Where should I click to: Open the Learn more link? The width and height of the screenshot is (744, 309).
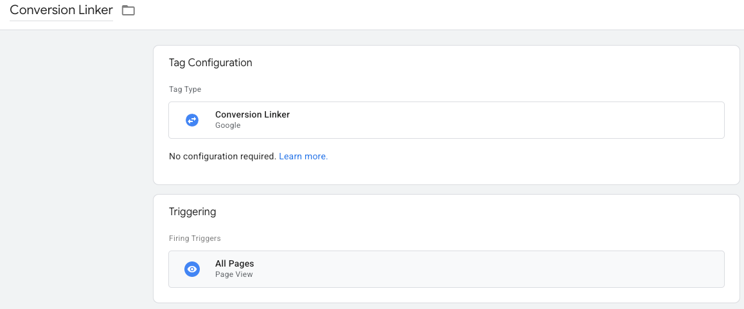[303, 156]
